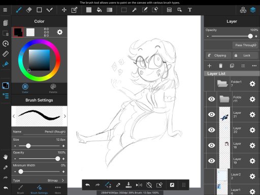The height and width of the screenshot is (195, 260).
Task: Select the Eraser tool in top toolbar
Action: tap(29, 10)
